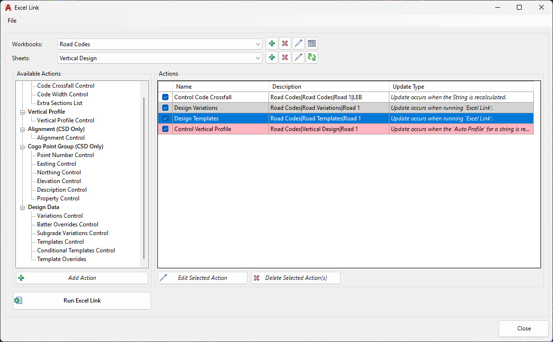
Task: Select Code Width Control in the tree
Action: [x=63, y=94]
